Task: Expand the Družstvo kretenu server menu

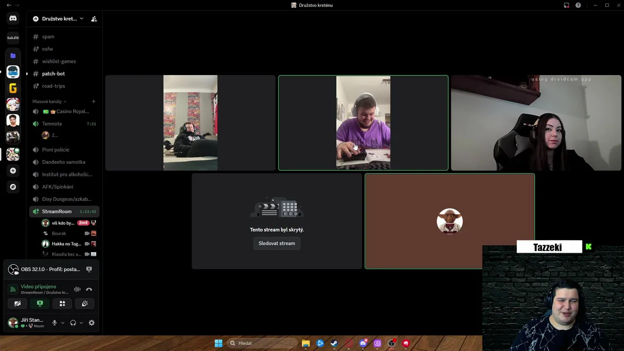Action: [x=58, y=19]
